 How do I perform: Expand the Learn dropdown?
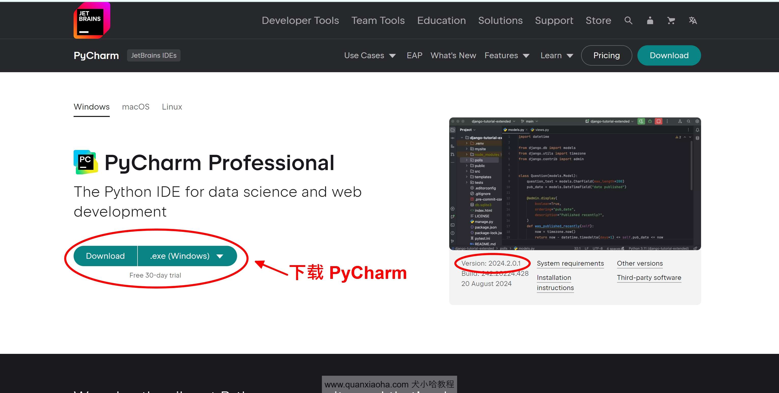point(557,55)
